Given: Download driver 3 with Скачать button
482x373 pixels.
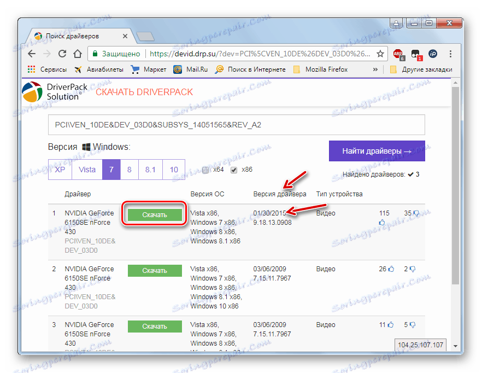Looking at the screenshot, I should 155,326.
